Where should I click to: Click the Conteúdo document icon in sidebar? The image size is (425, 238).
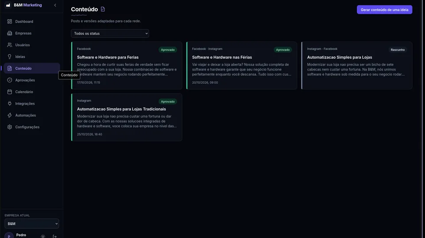point(9,68)
